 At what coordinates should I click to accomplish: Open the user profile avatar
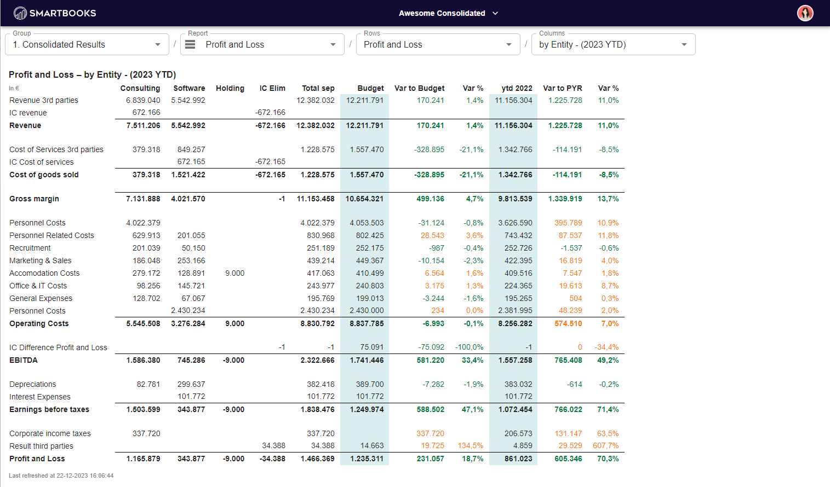805,13
